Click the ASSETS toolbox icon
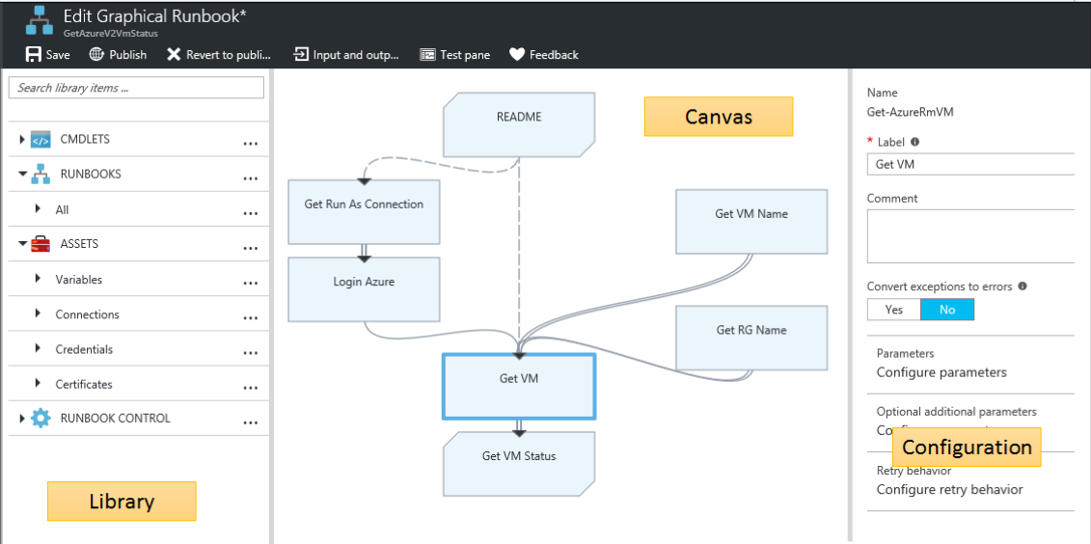The width and height of the screenshot is (1091, 544). [x=41, y=244]
